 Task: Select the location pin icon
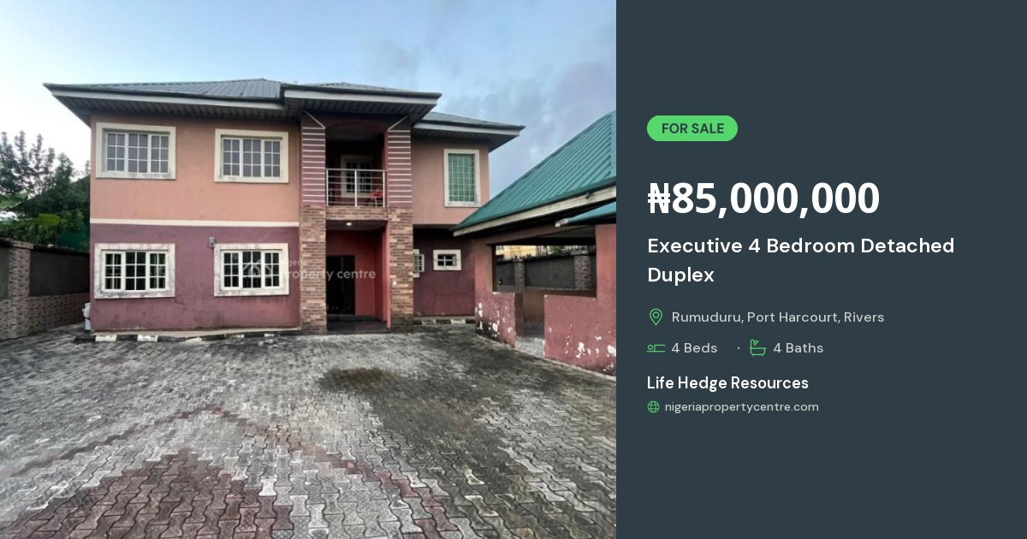(656, 317)
